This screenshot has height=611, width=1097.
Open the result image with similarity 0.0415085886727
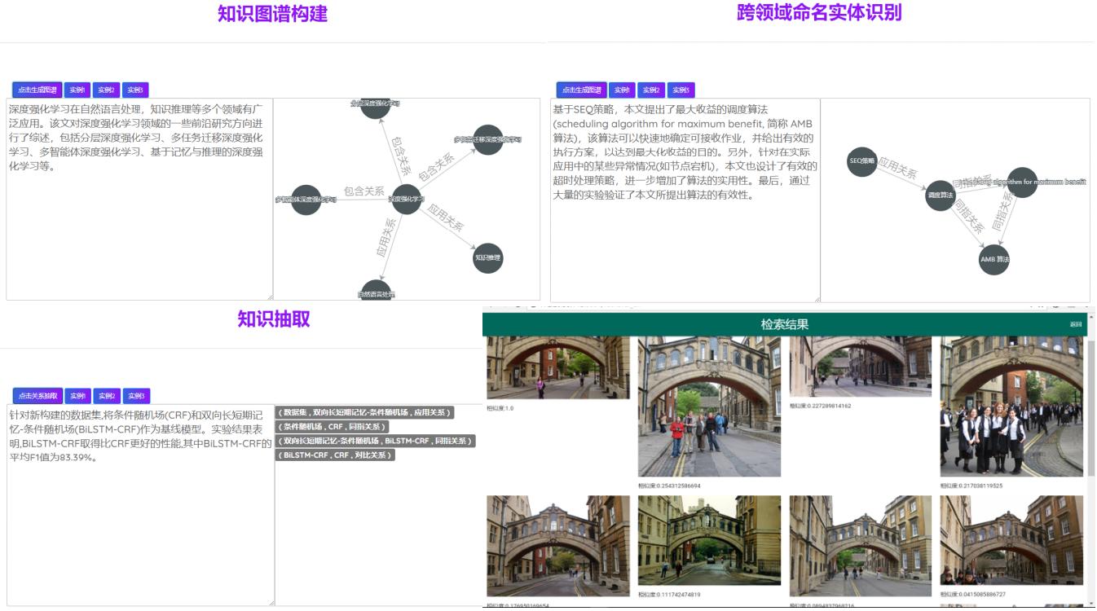pos(1012,541)
